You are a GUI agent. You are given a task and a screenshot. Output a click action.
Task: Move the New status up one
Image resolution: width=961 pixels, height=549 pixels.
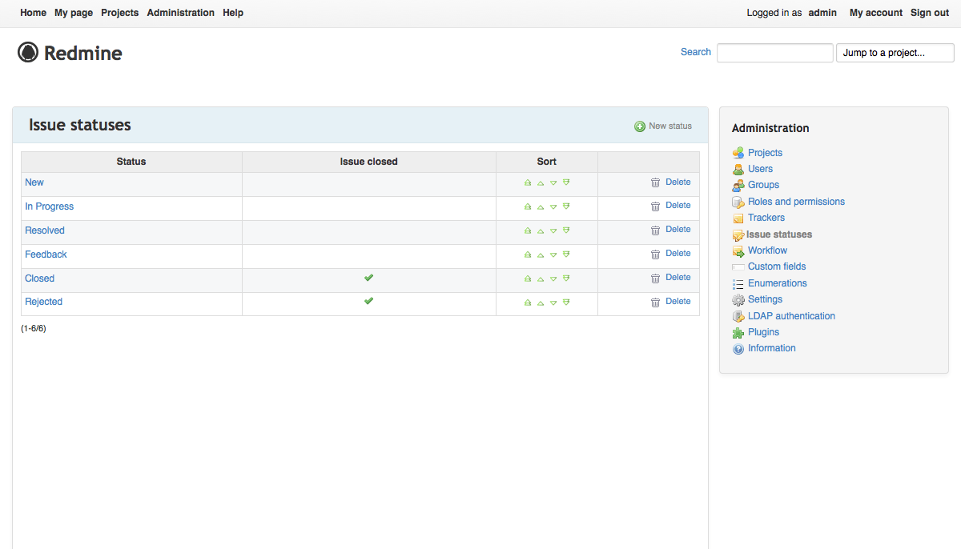(x=541, y=182)
